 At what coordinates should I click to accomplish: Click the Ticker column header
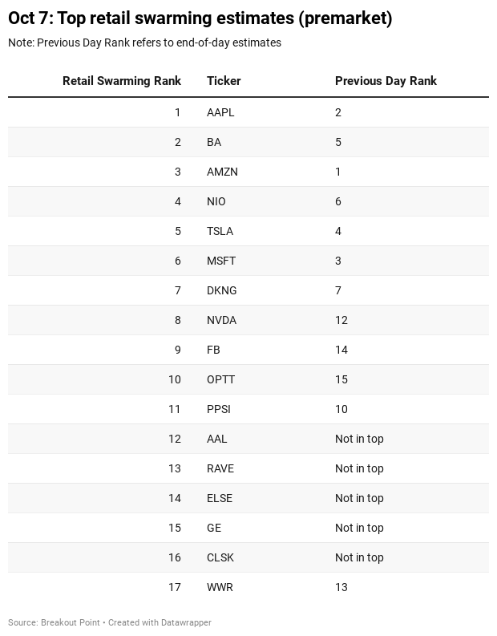click(224, 81)
